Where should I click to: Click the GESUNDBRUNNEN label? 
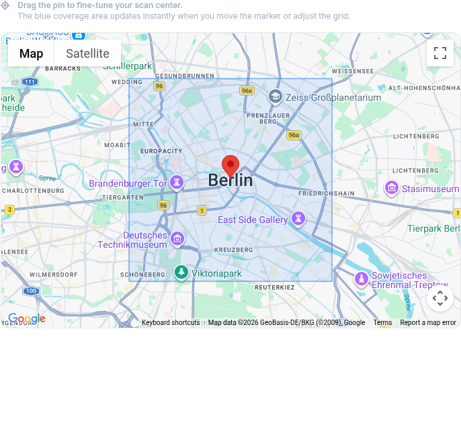185,76
